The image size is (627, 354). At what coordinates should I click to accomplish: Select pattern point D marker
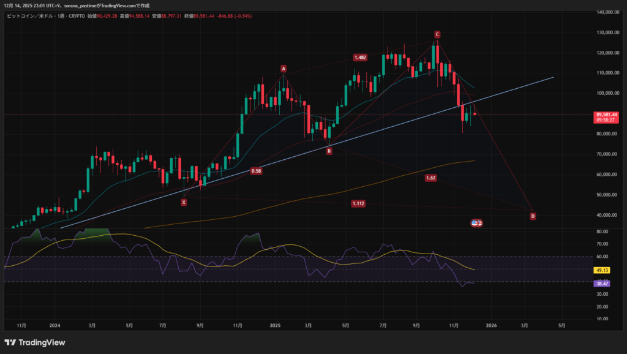pyautogui.click(x=533, y=216)
